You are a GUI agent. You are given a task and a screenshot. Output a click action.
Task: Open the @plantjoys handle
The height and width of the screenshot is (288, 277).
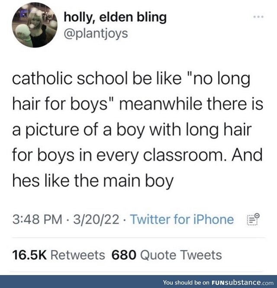[96, 34]
